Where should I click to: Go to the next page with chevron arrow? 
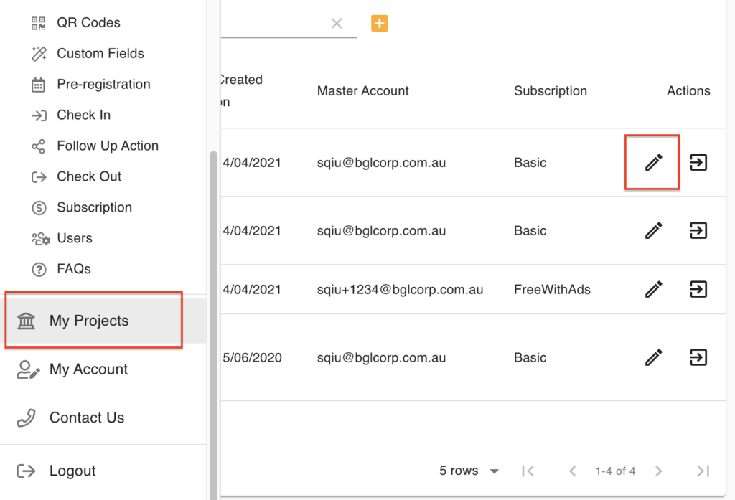[658, 471]
